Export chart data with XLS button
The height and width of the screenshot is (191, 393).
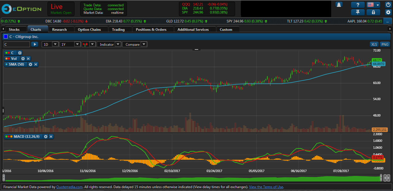pos(374,44)
